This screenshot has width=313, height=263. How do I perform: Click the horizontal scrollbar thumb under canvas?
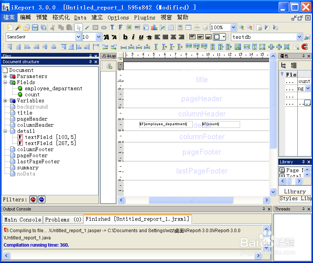click(x=191, y=200)
